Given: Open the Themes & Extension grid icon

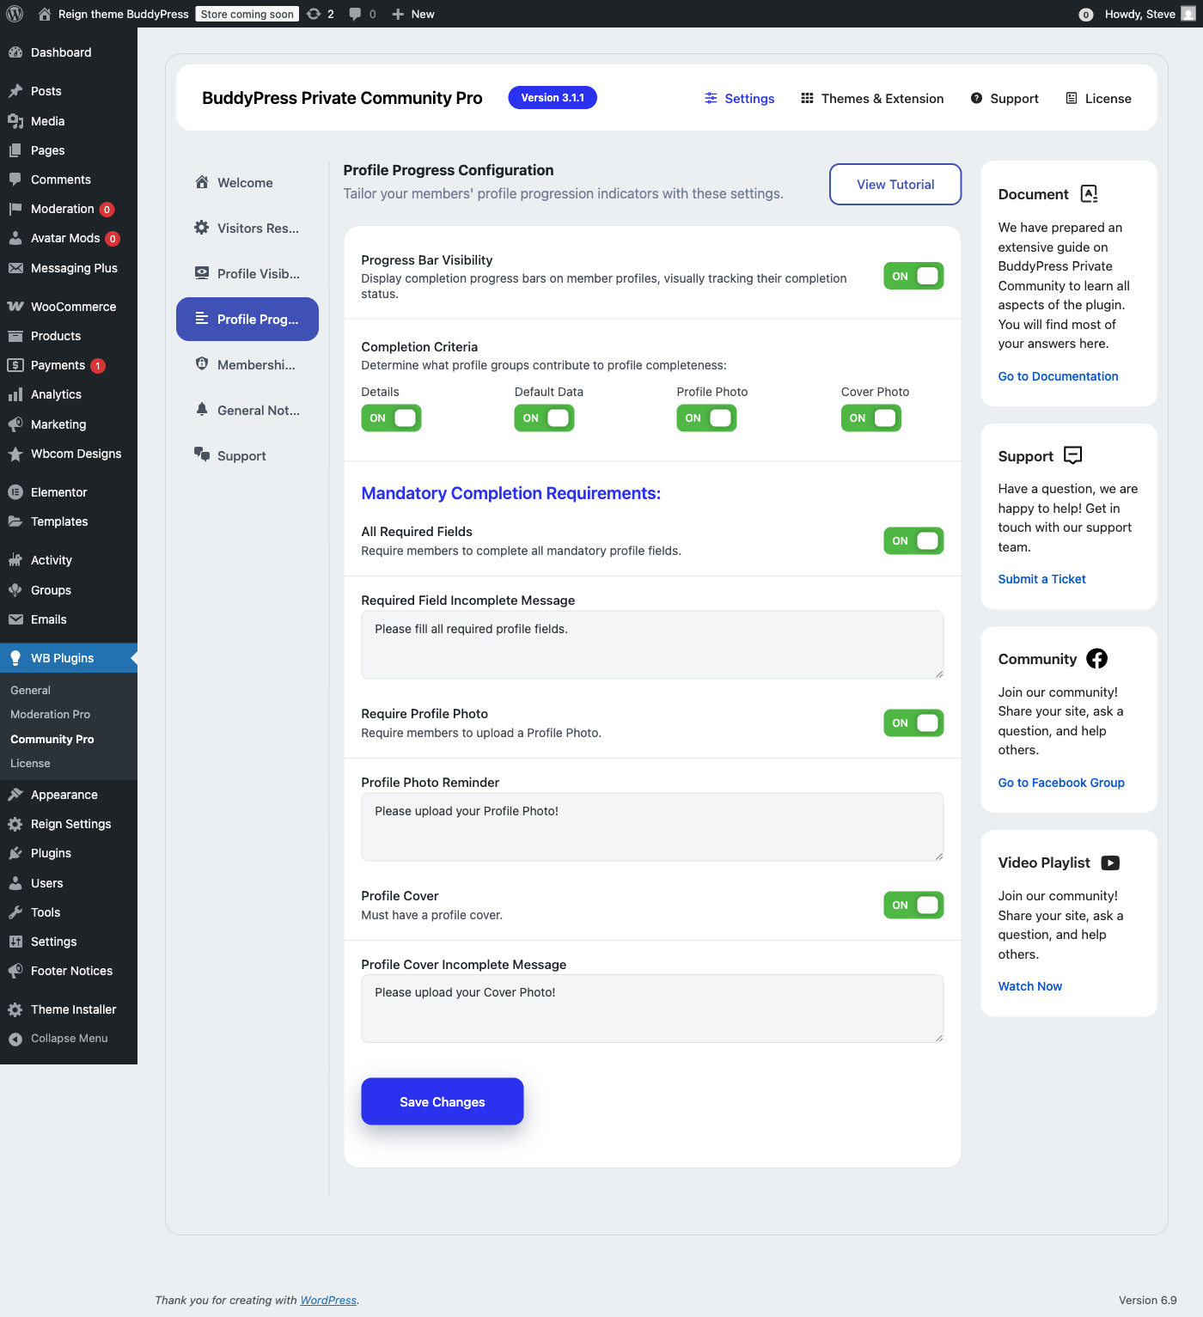Looking at the screenshot, I should click(x=808, y=98).
